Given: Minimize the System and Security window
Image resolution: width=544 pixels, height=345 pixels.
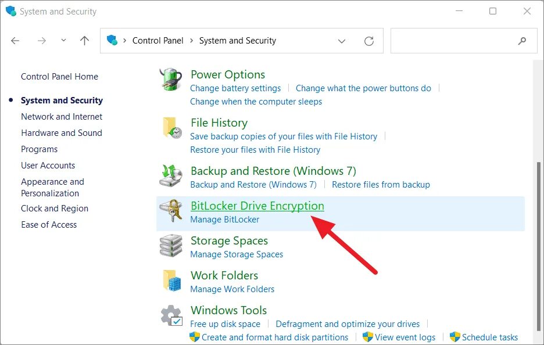Looking at the screenshot, I should click(459, 11).
